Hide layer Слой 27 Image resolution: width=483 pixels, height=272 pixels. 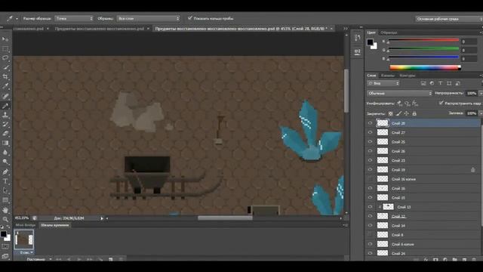click(370, 132)
